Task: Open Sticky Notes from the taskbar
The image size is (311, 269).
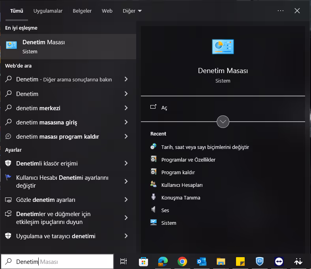Action: point(240,261)
